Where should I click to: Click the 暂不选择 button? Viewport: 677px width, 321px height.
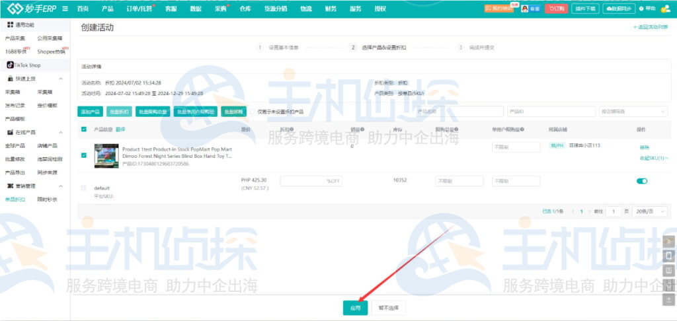coord(389,308)
